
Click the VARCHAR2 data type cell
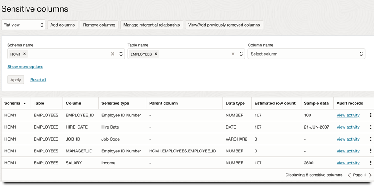click(236, 139)
